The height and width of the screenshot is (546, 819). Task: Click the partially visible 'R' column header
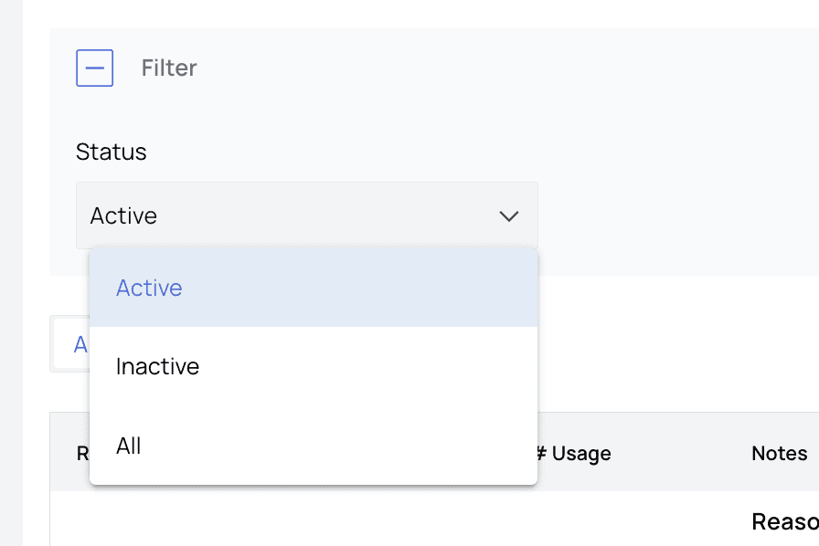(81, 454)
